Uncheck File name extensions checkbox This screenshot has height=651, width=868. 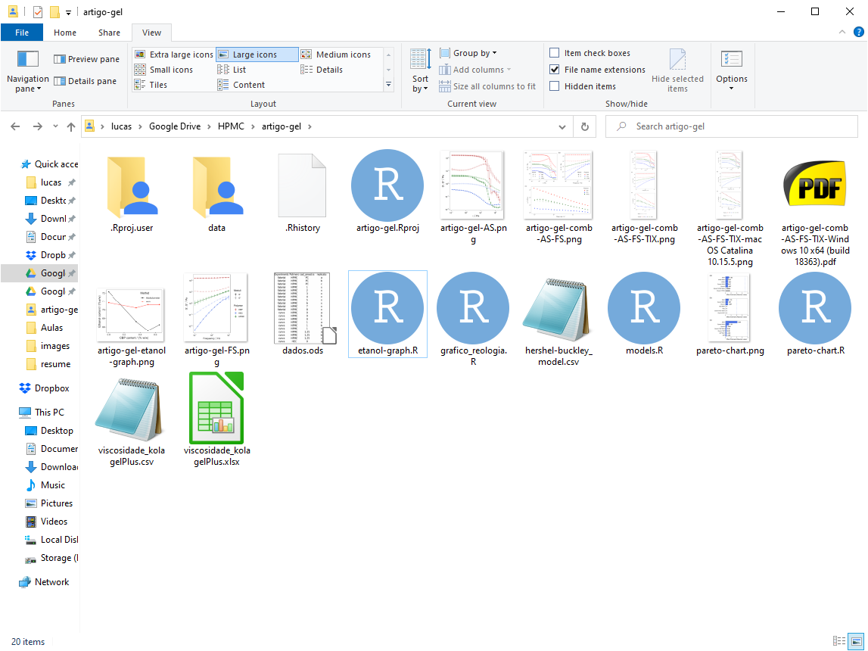(555, 70)
